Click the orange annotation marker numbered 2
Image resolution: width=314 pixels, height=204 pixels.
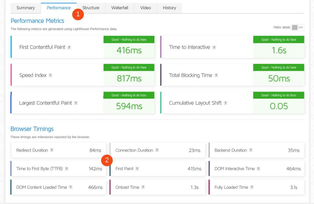[x=107, y=160]
